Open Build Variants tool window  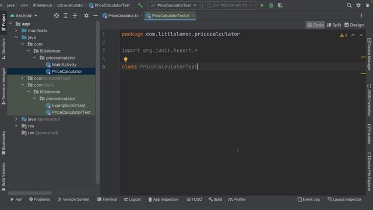point(3,177)
